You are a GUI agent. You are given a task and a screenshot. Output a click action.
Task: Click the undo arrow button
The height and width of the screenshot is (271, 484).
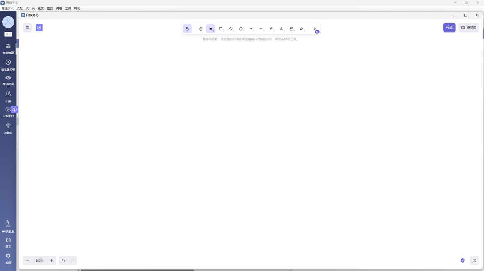point(63,260)
